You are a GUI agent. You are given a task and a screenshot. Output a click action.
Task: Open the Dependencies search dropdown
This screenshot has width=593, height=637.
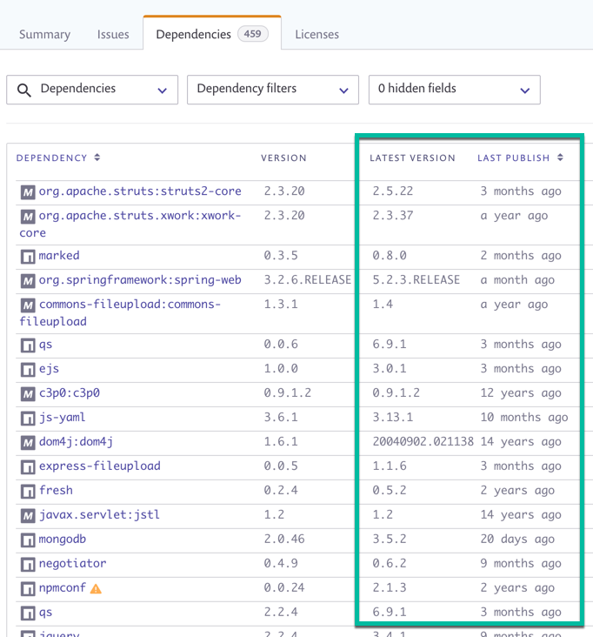[x=92, y=90]
